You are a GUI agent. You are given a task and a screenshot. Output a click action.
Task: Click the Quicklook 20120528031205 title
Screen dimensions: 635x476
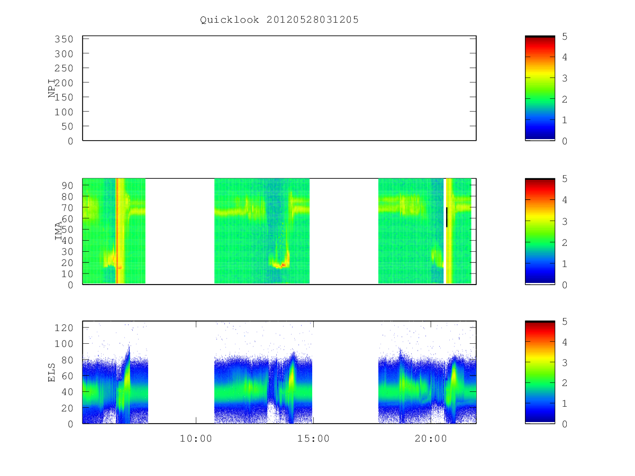pos(279,20)
